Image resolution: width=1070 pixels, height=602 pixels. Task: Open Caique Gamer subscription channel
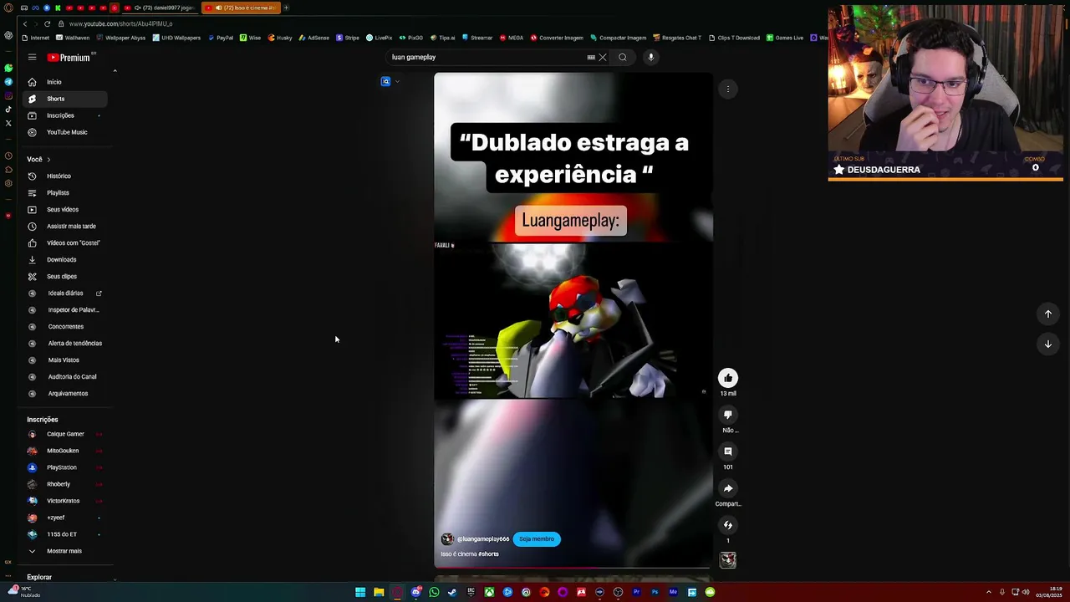coord(65,434)
